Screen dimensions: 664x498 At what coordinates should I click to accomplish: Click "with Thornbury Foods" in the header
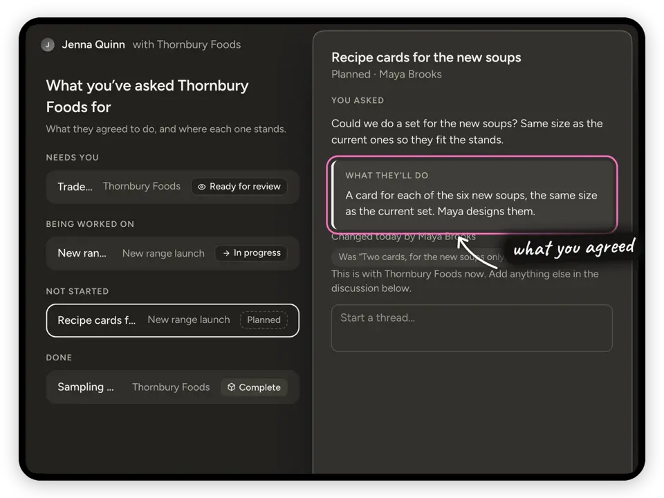[187, 44]
